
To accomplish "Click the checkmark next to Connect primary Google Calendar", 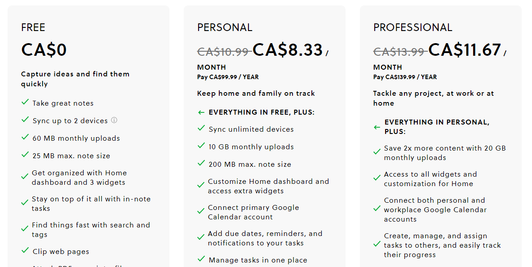I will 201,211.
